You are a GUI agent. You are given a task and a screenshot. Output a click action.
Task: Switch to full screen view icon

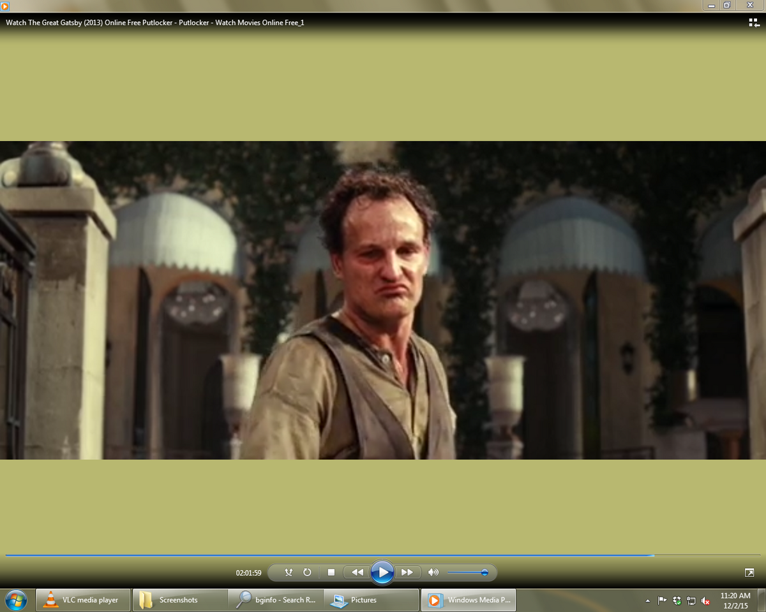click(749, 572)
